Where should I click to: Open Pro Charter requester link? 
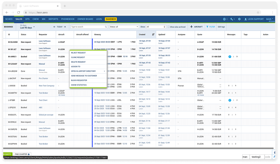pos(43,78)
